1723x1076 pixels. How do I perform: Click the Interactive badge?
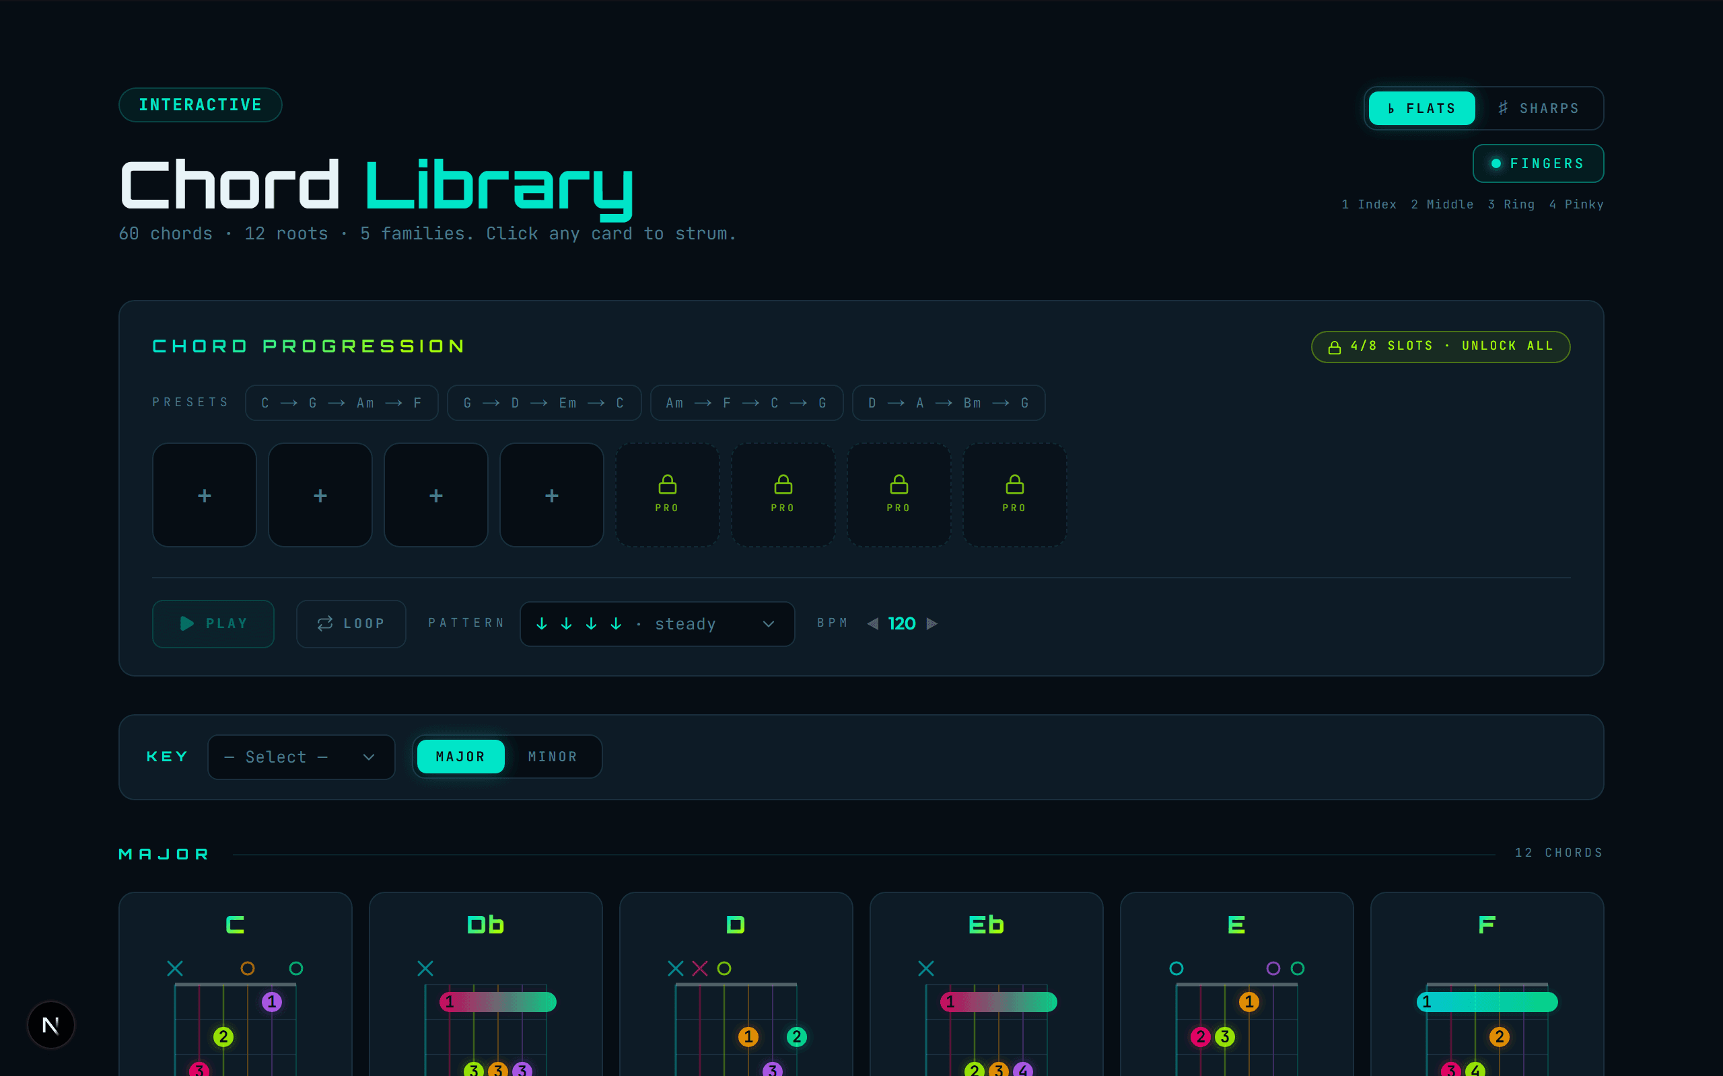pyautogui.click(x=201, y=106)
